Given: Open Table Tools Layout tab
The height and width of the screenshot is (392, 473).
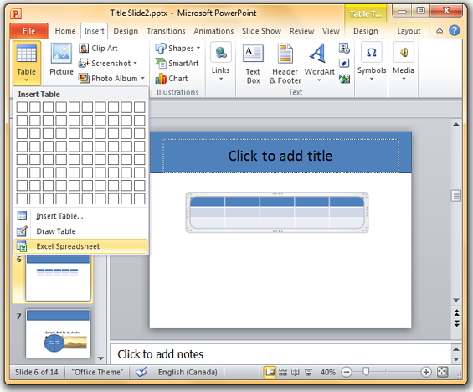Looking at the screenshot, I should click(409, 31).
